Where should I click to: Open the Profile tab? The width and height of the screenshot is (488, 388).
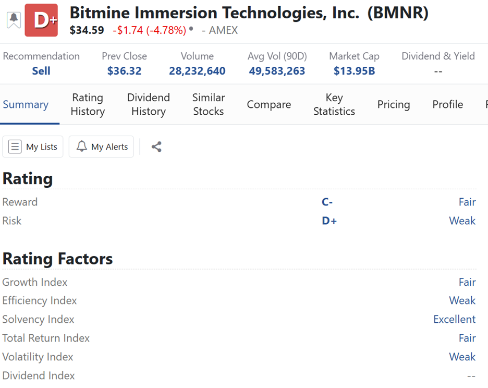pos(448,105)
